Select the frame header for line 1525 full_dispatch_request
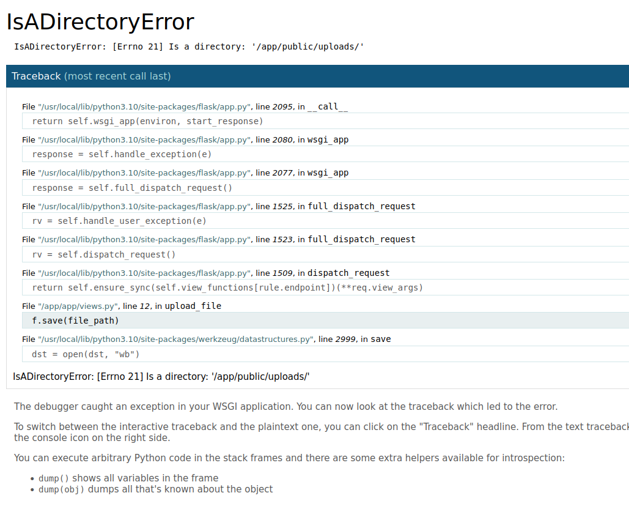 218,206
